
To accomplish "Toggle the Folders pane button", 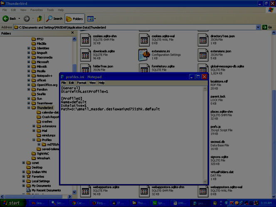I will pos(74,18).
